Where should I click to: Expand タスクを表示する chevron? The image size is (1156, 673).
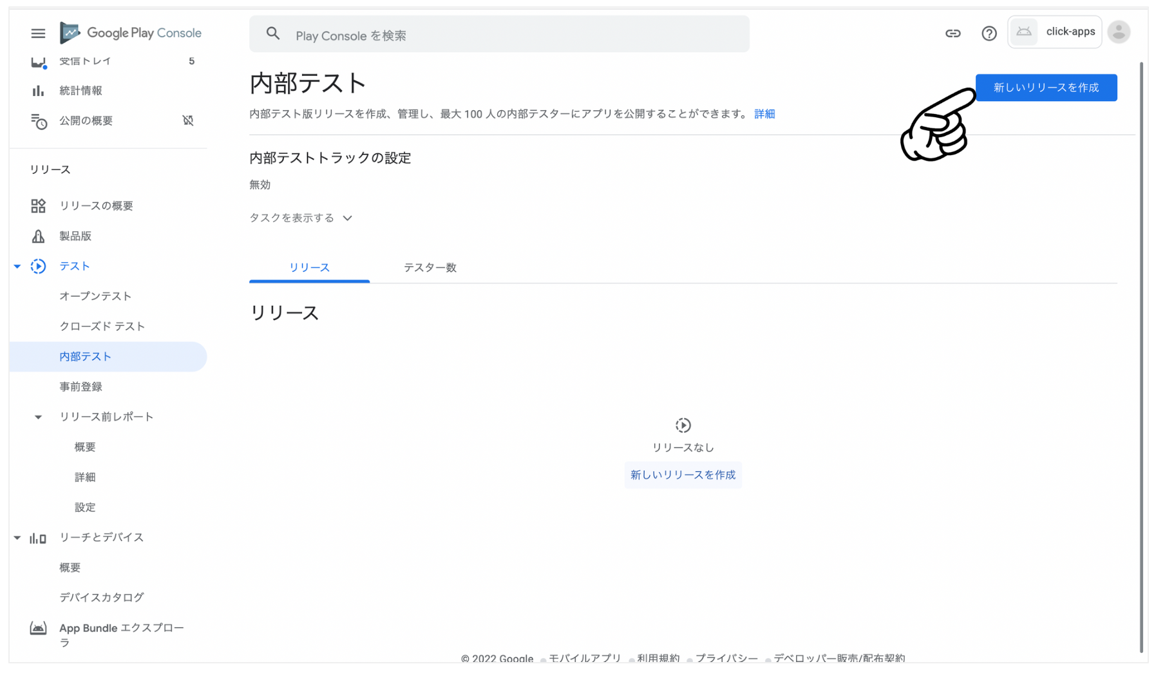347,218
